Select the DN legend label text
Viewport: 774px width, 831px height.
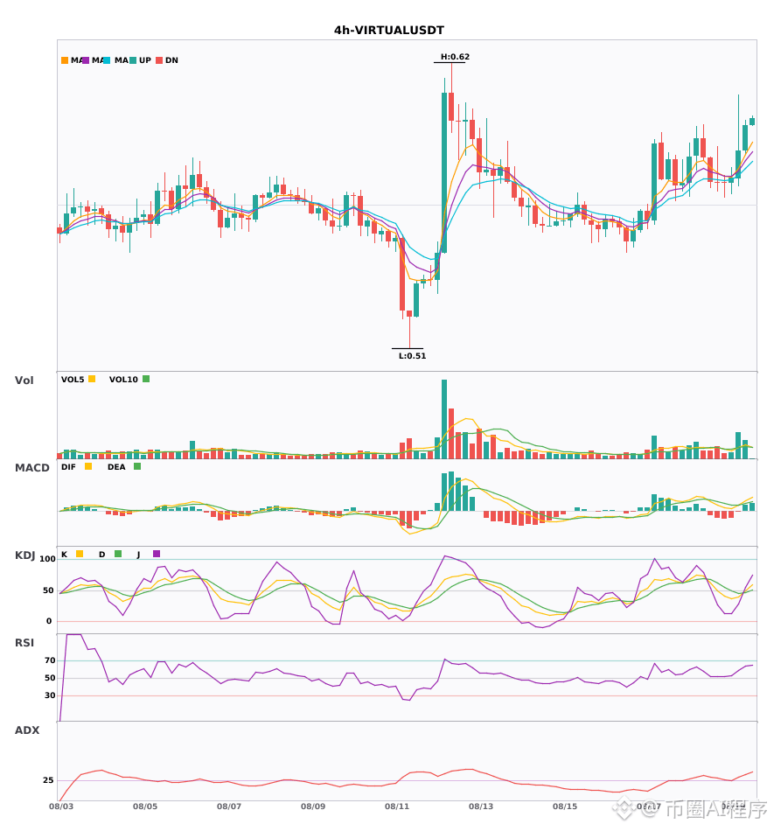click(171, 60)
